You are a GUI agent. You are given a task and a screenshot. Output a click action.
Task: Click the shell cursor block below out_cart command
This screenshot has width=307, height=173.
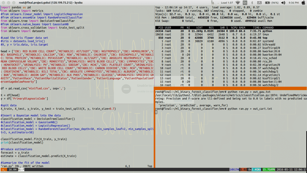pos(156,112)
